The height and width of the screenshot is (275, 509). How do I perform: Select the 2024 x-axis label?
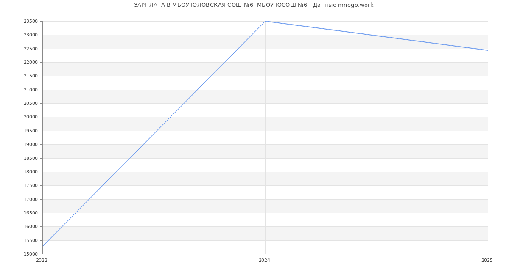tap(264, 261)
